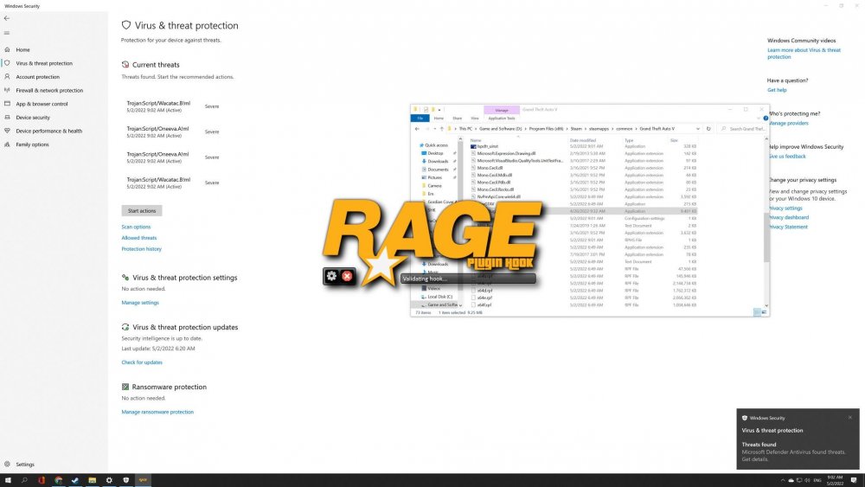Open App & browser control page
Image resolution: width=865 pixels, height=487 pixels.
(42, 104)
